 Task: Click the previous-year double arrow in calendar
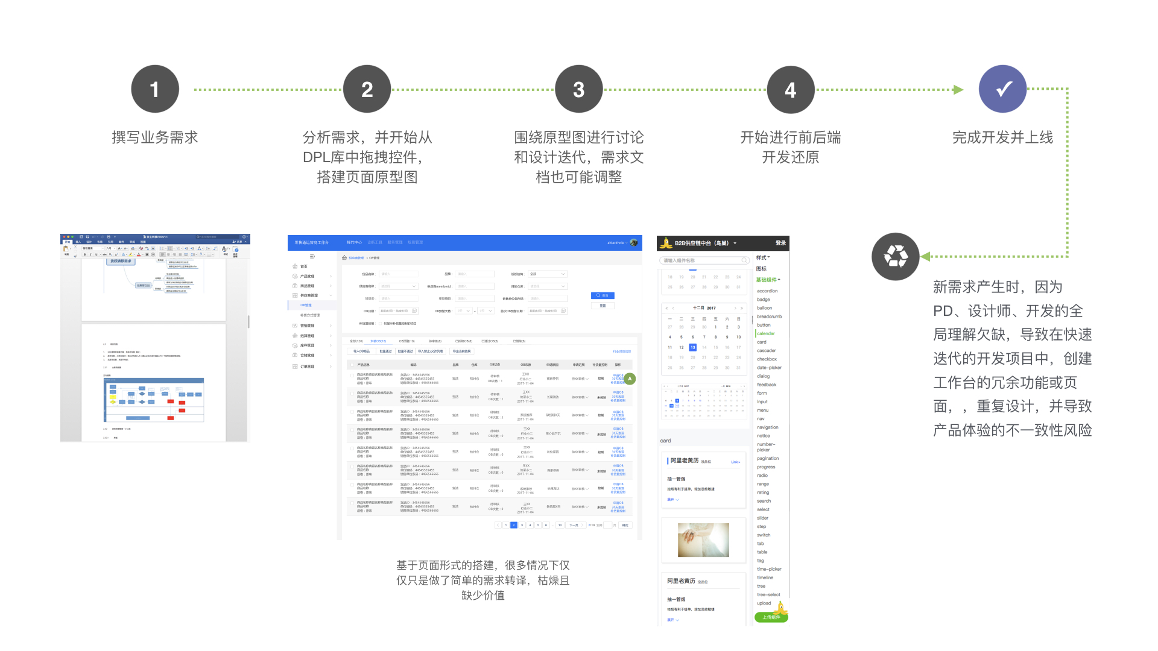[x=666, y=308]
